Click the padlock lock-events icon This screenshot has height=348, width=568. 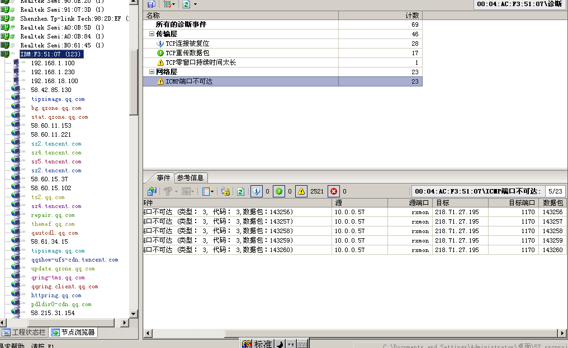coord(225,191)
